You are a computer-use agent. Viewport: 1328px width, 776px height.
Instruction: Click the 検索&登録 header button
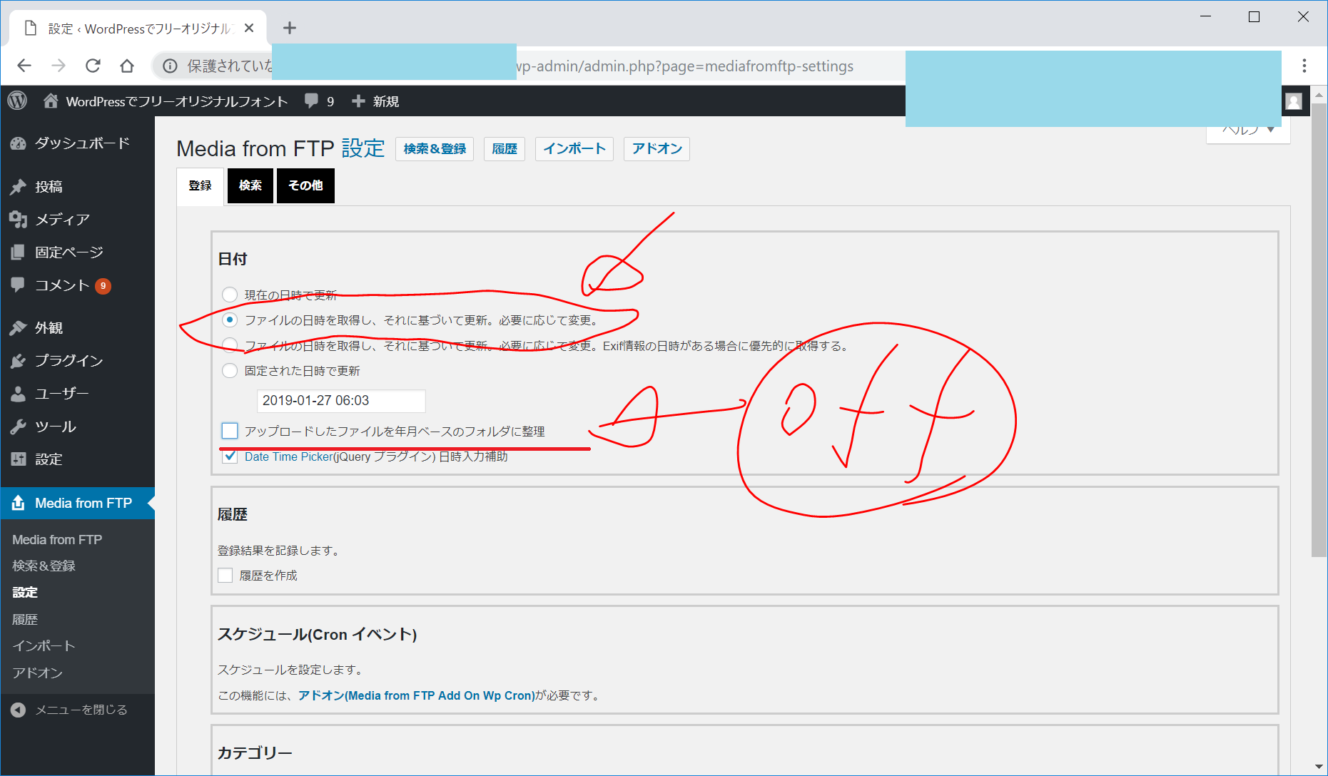435,148
